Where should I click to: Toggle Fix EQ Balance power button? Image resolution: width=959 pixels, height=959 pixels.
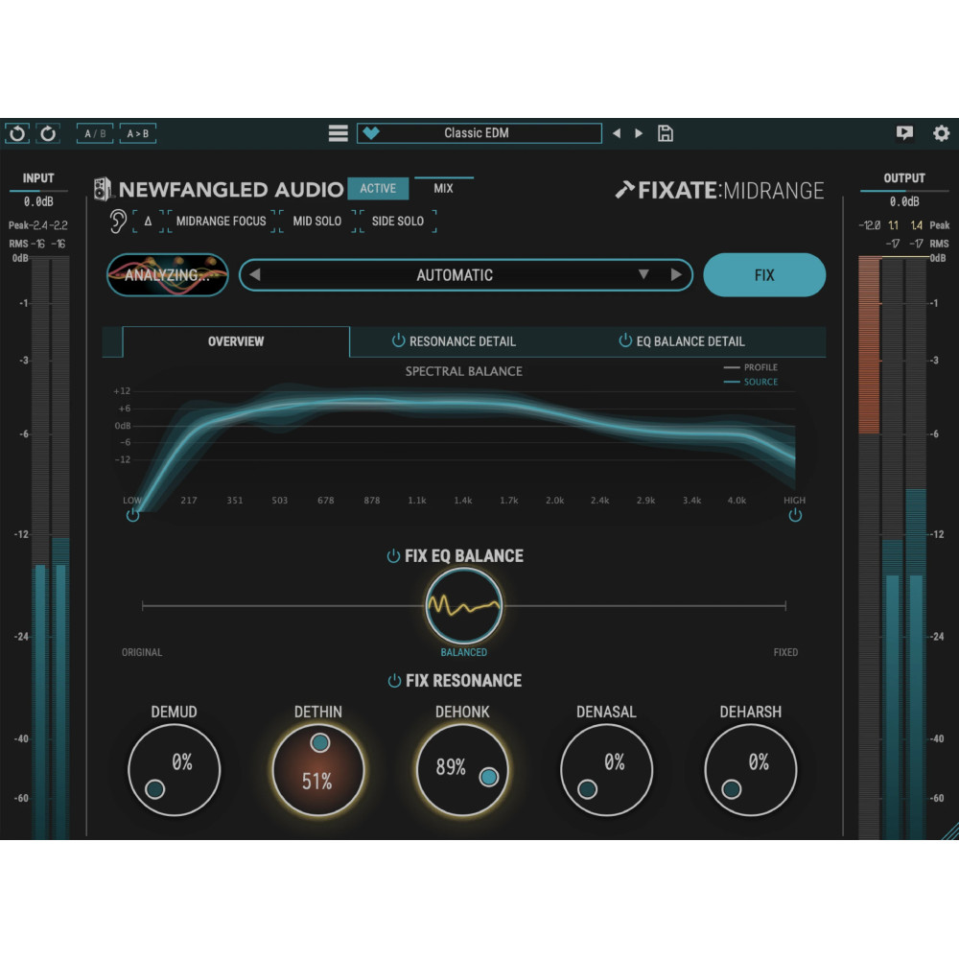(393, 556)
